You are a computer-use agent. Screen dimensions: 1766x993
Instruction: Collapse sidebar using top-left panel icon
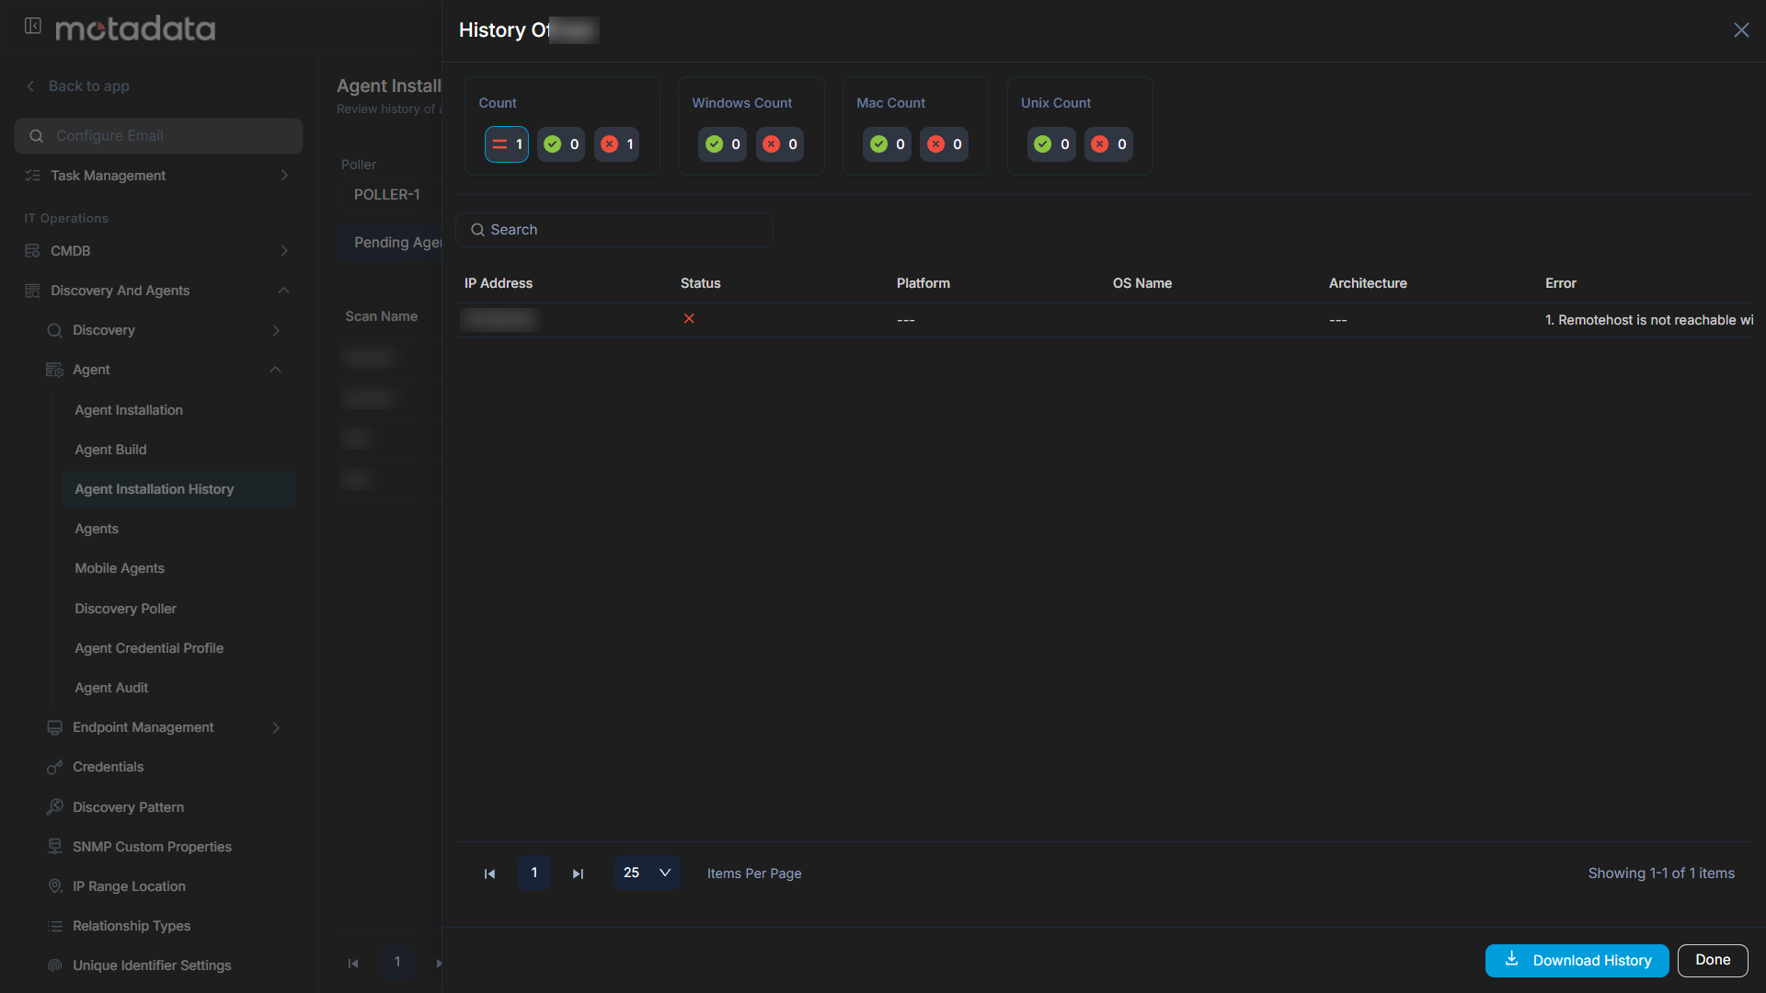coord(33,26)
